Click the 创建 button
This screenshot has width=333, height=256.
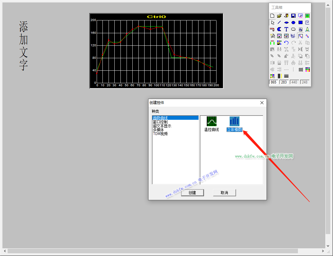pyautogui.click(x=192, y=193)
